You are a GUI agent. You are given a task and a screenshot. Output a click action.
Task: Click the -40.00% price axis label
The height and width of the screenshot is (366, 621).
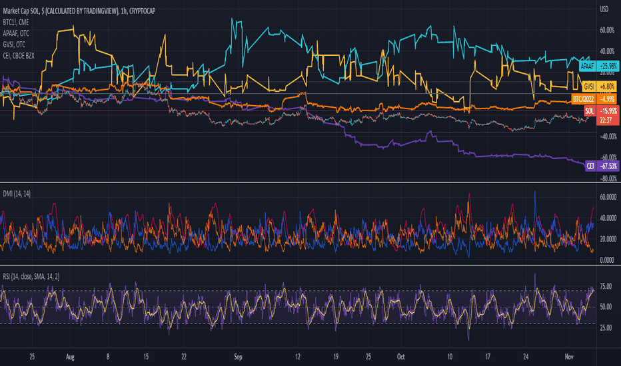tap(608, 136)
